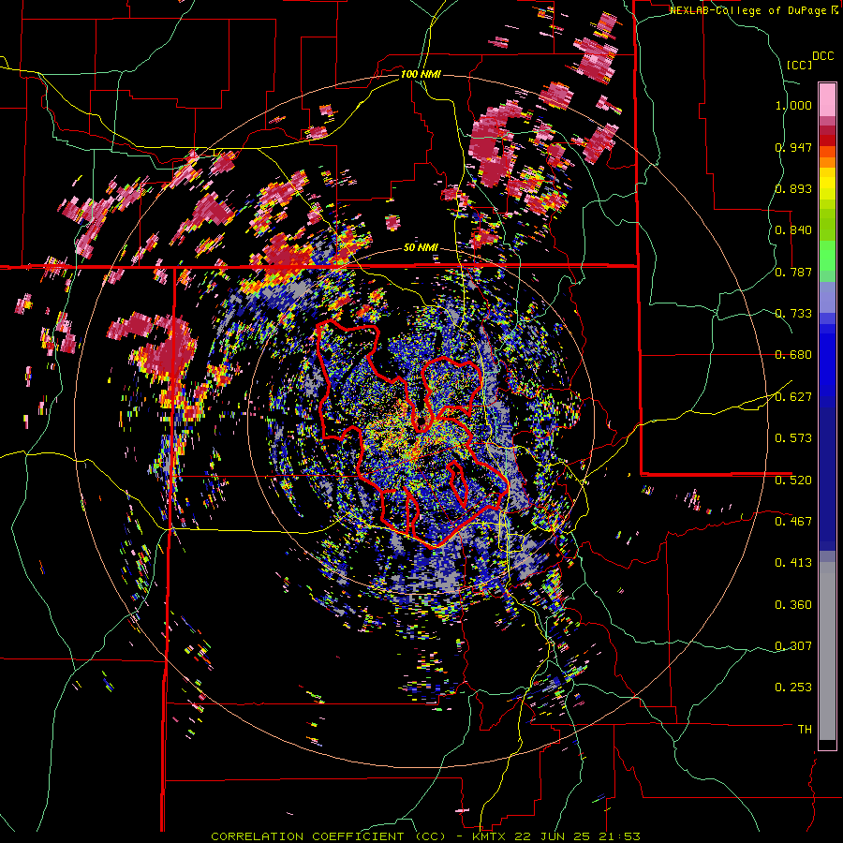Image resolution: width=843 pixels, height=843 pixels.
Task: Pick the bright green color bar segment
Action: click(x=827, y=256)
